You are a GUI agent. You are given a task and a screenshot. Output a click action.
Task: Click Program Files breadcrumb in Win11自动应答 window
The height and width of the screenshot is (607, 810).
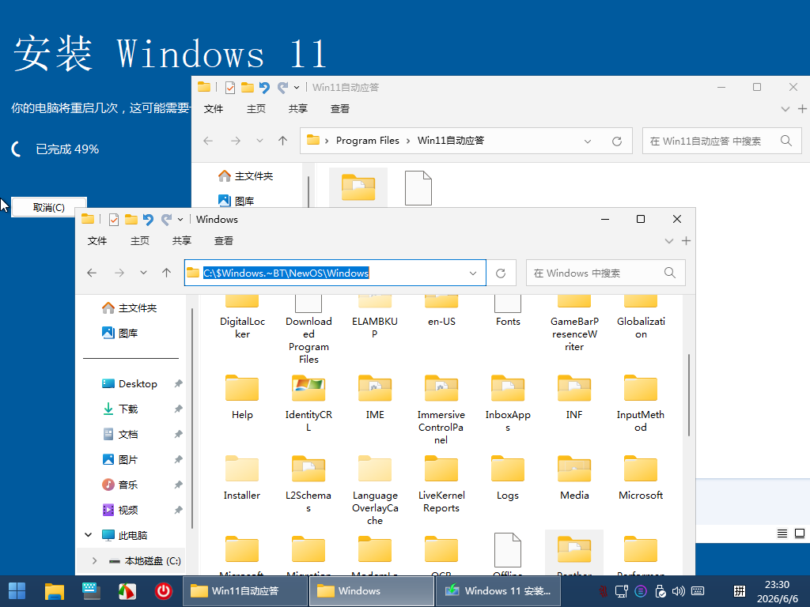(x=367, y=141)
